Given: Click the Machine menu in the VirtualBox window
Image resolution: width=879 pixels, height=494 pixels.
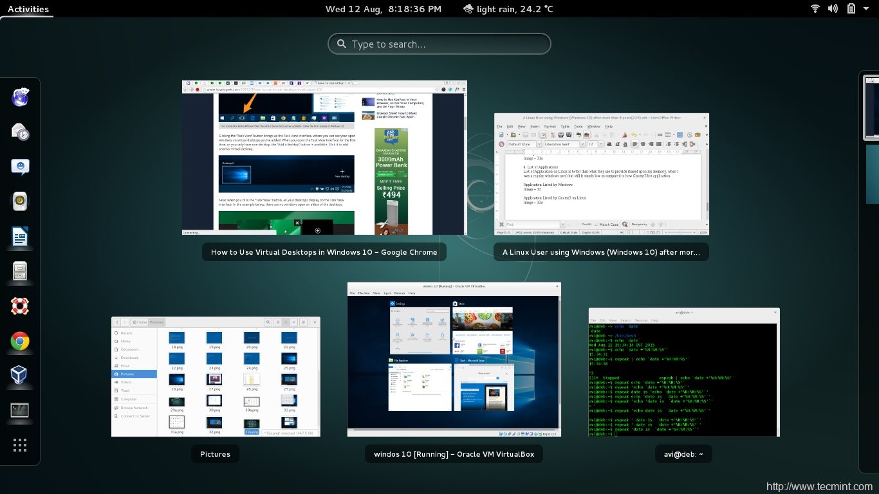Looking at the screenshot, I should (x=364, y=293).
